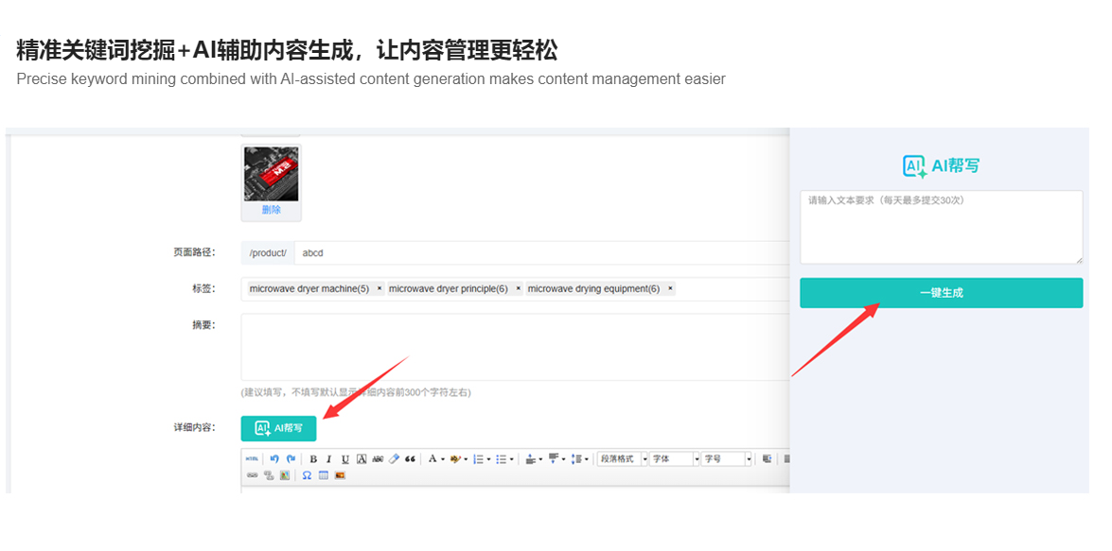Insert special character with Omega icon

coord(308,475)
